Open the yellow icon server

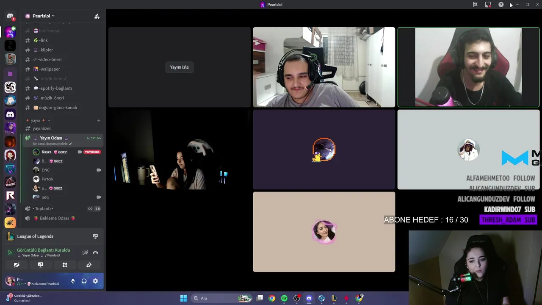pyautogui.click(x=10, y=222)
